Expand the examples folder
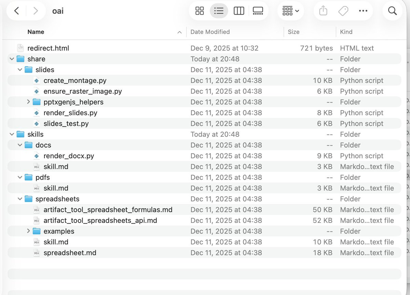Viewport: 410px width, 295px height. click(28, 231)
